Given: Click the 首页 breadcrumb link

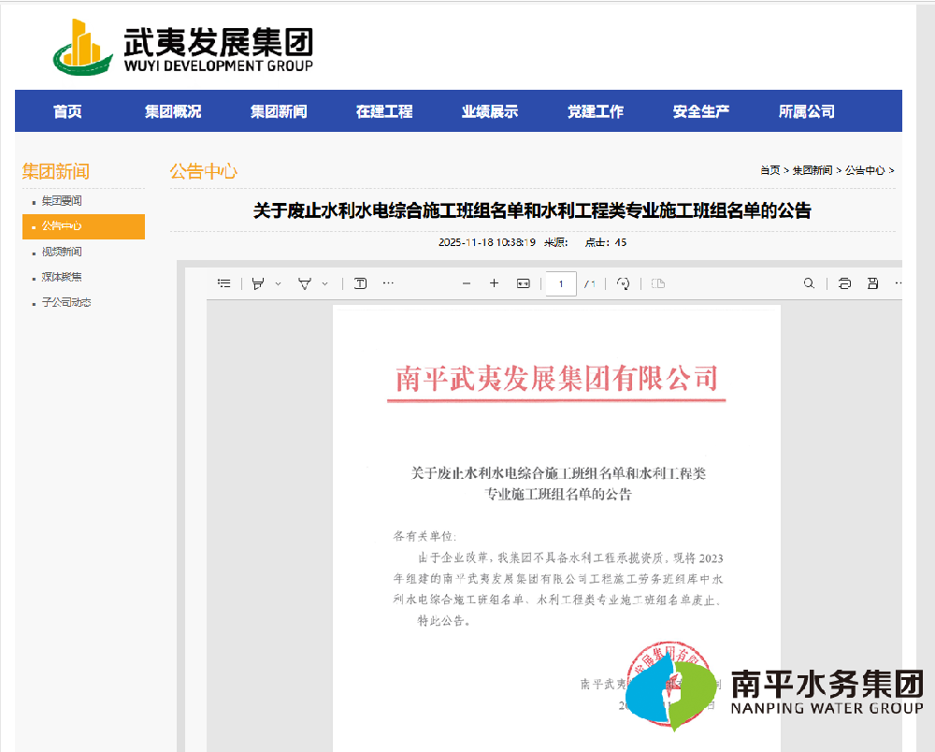Looking at the screenshot, I should [770, 171].
